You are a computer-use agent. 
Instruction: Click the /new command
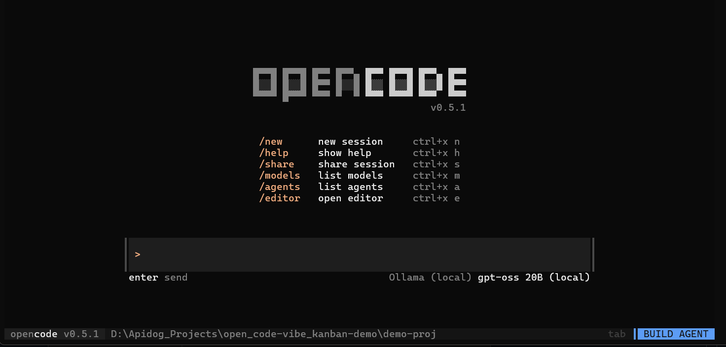click(271, 142)
